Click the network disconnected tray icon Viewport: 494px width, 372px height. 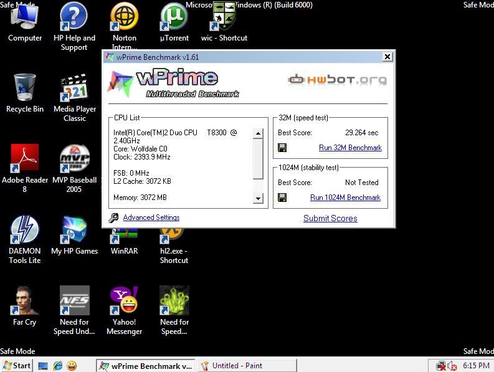click(441, 366)
